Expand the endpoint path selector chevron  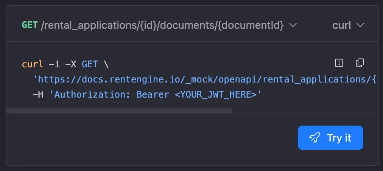point(293,25)
